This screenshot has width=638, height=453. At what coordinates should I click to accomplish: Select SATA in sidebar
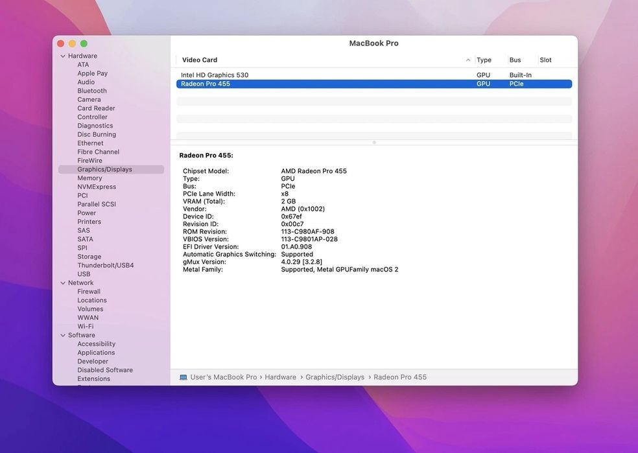(85, 240)
